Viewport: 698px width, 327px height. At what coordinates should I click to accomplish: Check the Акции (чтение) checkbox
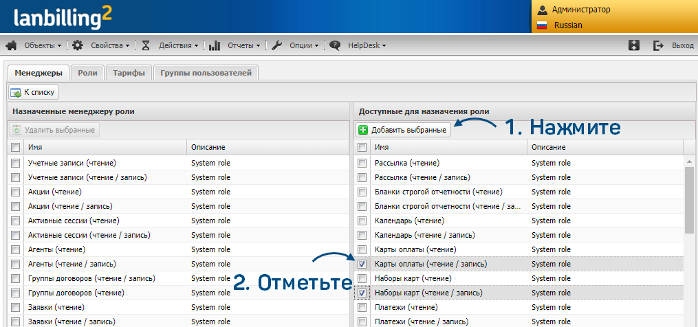tap(16, 192)
